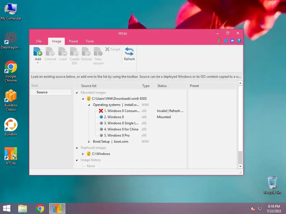The image size is (286, 214).
Task: Select '5. Windows 8 Pro' image
Action: (117, 135)
